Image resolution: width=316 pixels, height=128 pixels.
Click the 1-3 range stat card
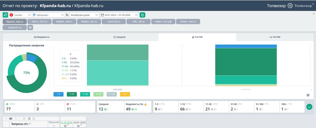pyautogui.click(x=166, y=107)
